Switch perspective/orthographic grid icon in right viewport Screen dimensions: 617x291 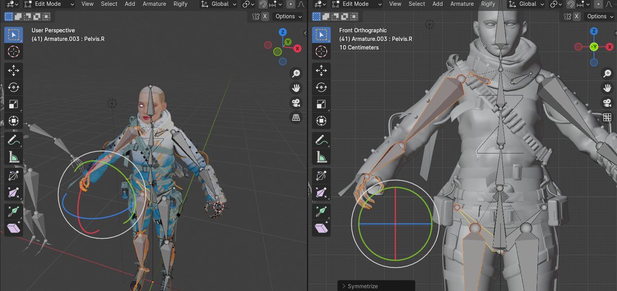(607, 118)
